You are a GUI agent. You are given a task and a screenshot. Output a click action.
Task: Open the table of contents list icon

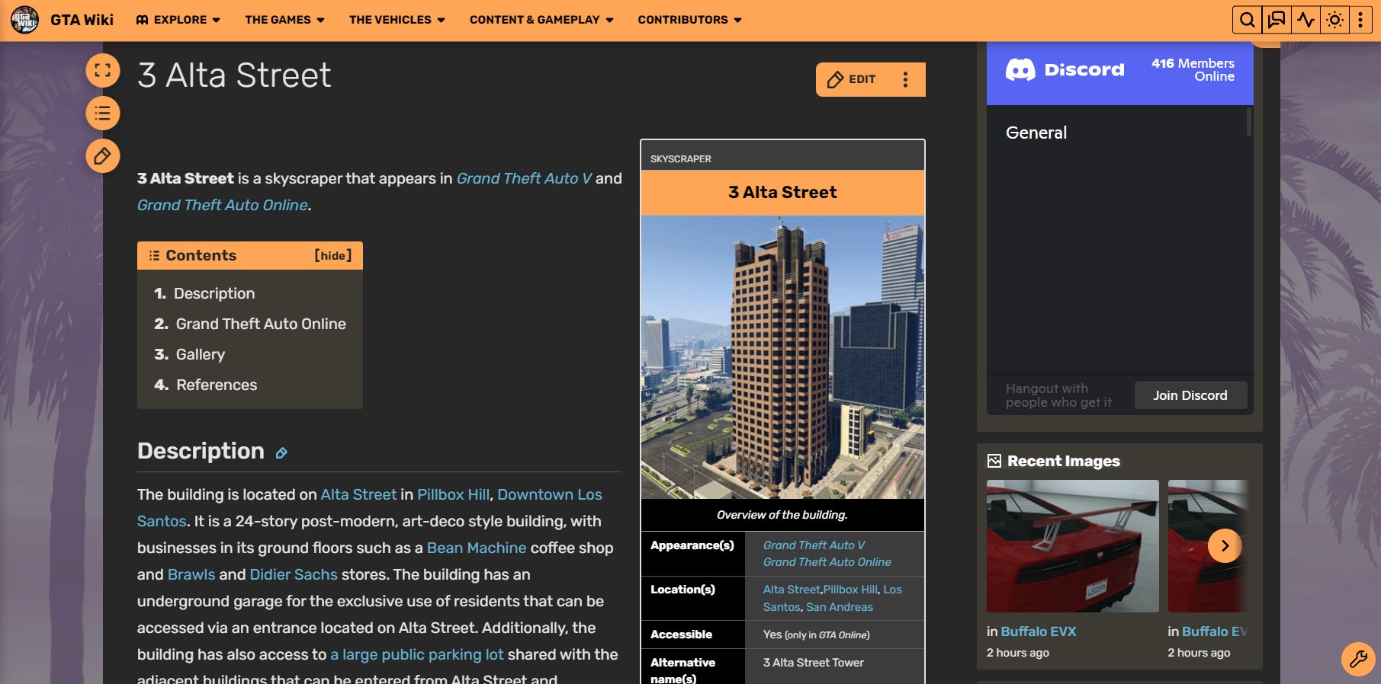click(103, 113)
